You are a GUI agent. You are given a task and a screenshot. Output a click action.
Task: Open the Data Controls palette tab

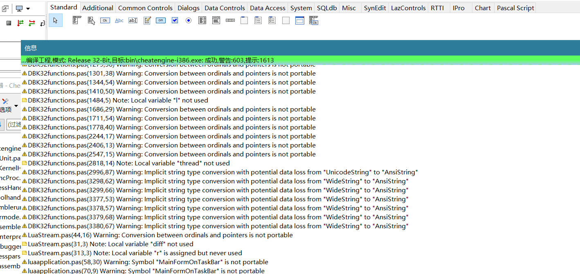(225, 8)
